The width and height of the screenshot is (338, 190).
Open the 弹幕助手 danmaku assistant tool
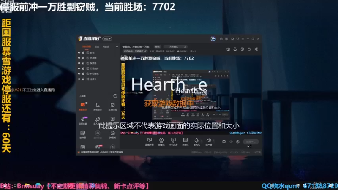pos(83,106)
